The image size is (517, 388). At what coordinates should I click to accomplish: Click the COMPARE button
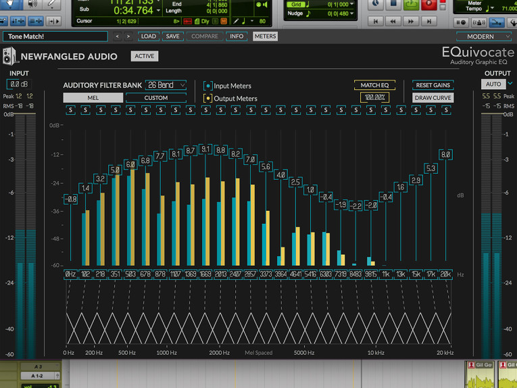click(205, 37)
